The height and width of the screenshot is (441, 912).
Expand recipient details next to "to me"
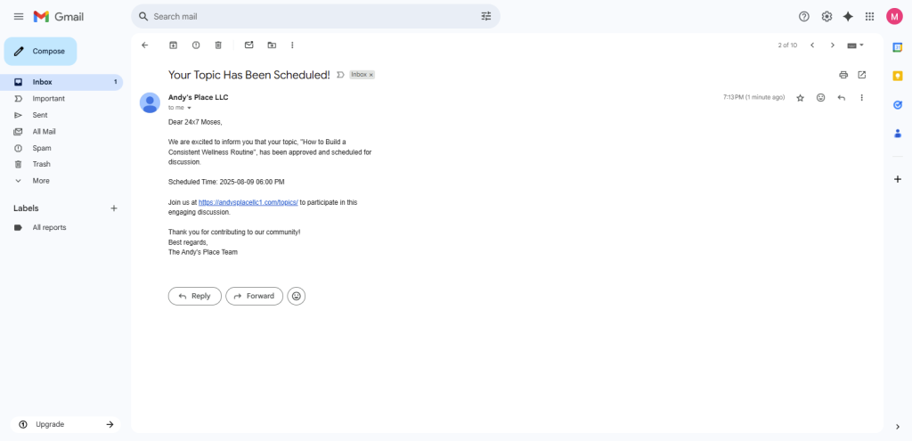pos(189,108)
